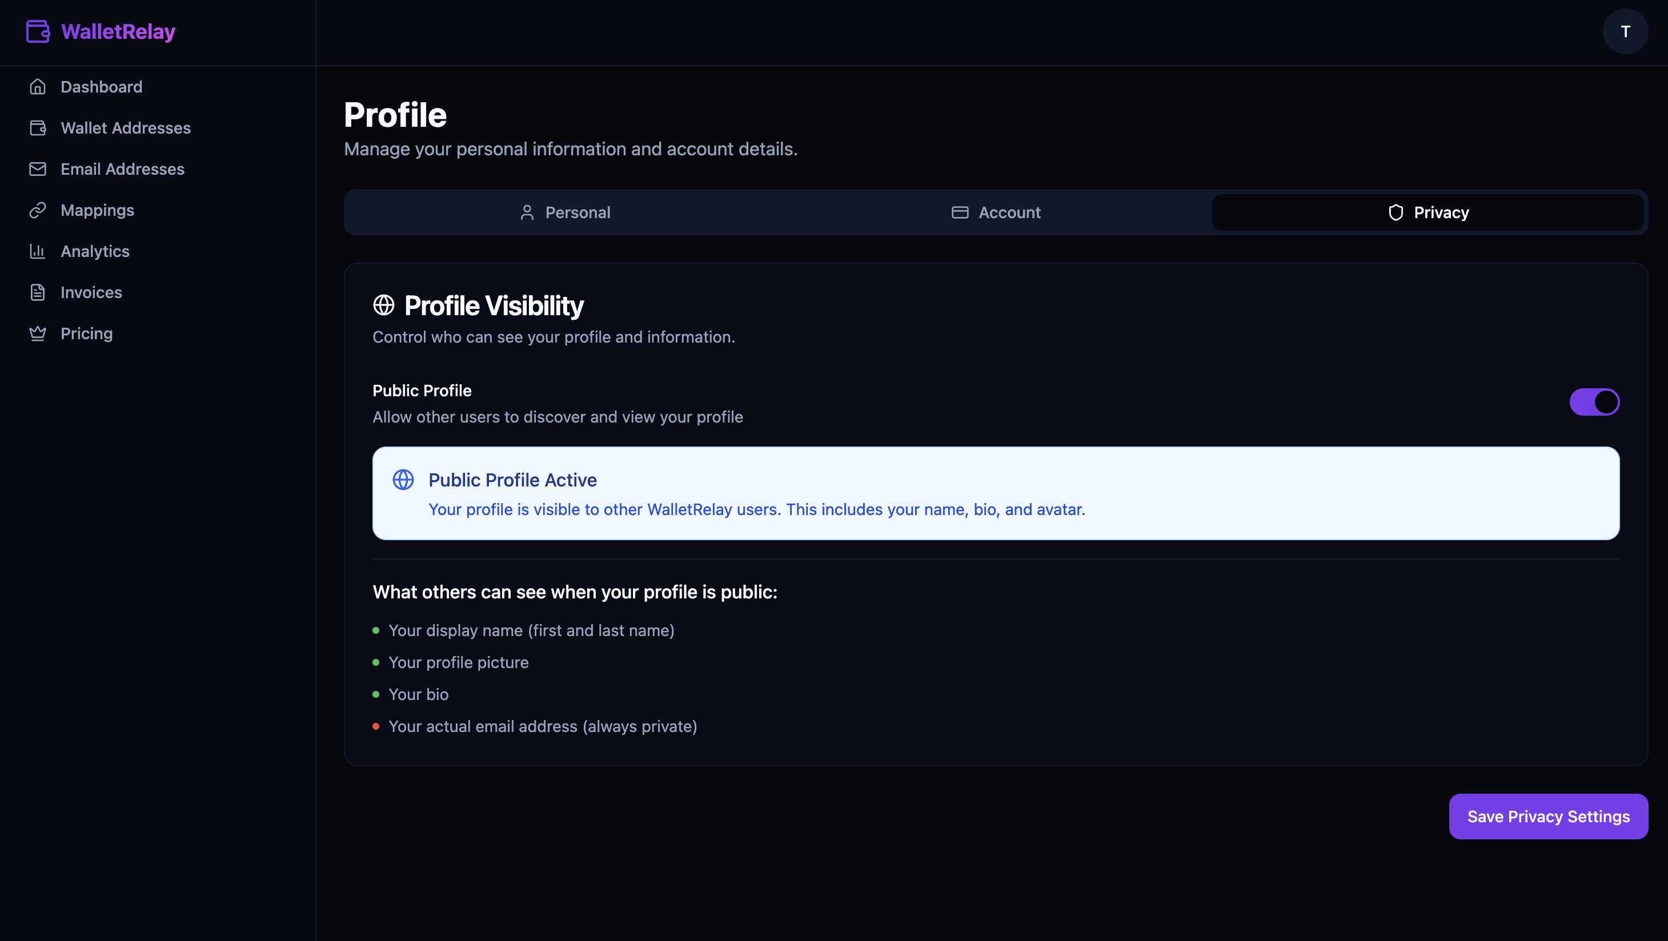Switch to the Account tab

tap(996, 212)
